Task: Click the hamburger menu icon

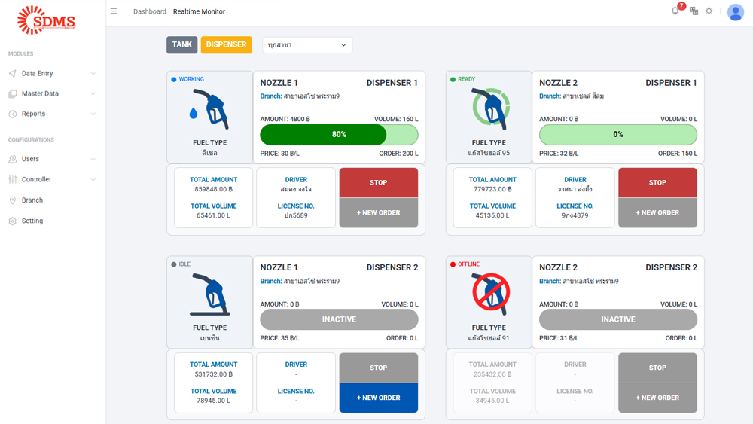Action: coord(114,11)
